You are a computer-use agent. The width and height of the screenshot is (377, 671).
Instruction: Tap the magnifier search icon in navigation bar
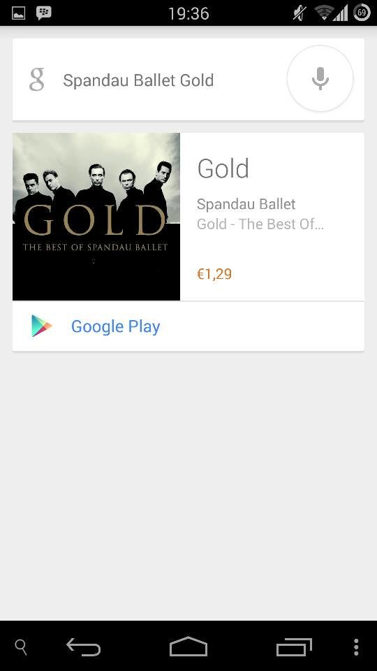coord(21,647)
